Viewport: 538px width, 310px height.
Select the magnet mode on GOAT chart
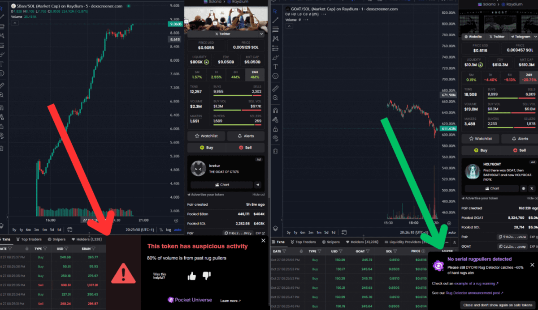275,110
